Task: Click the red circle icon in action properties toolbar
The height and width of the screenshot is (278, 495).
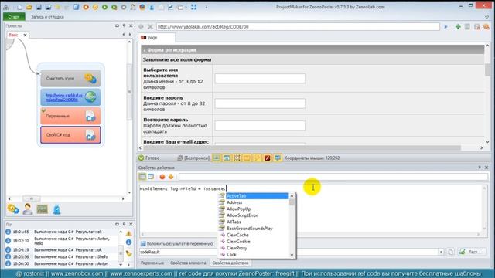Action: point(162,177)
